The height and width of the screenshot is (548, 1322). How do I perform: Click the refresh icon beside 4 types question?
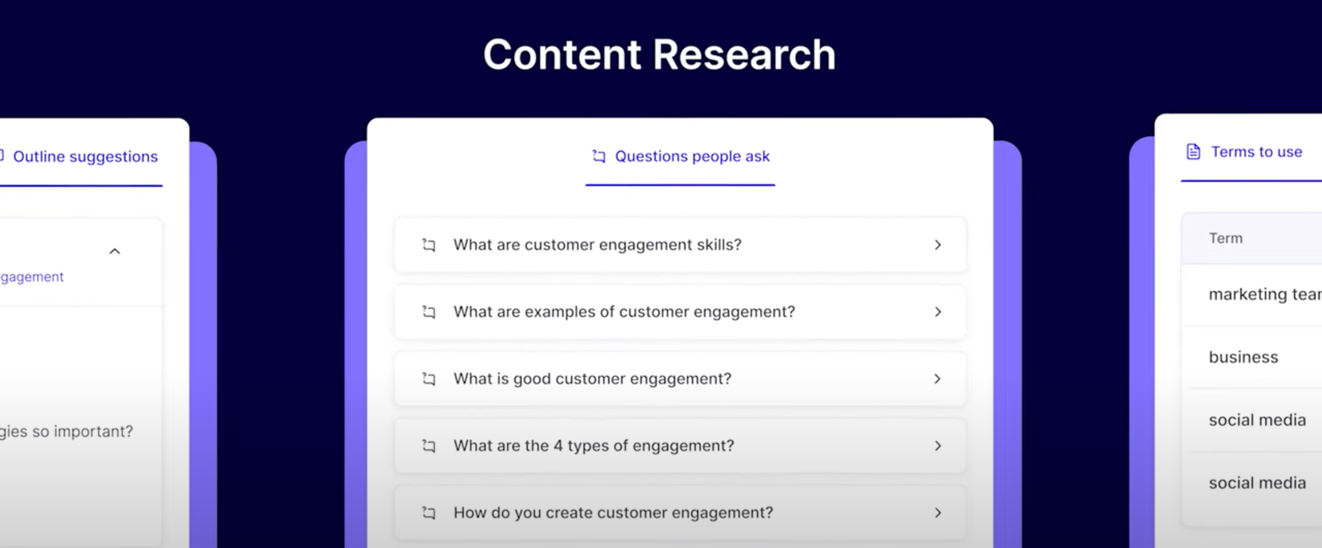pyautogui.click(x=427, y=445)
